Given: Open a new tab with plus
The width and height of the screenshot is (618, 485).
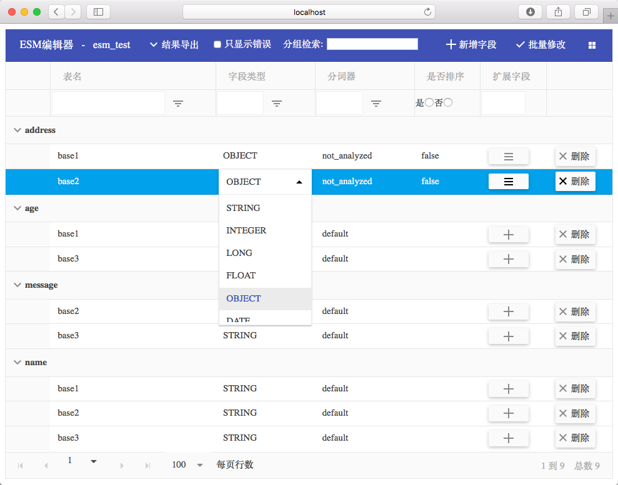Looking at the screenshot, I should tap(611, 16).
